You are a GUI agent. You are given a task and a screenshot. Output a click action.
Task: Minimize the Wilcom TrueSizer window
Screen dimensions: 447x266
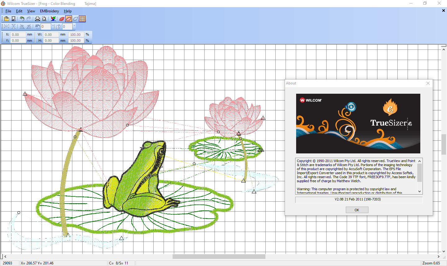(x=411, y=3)
